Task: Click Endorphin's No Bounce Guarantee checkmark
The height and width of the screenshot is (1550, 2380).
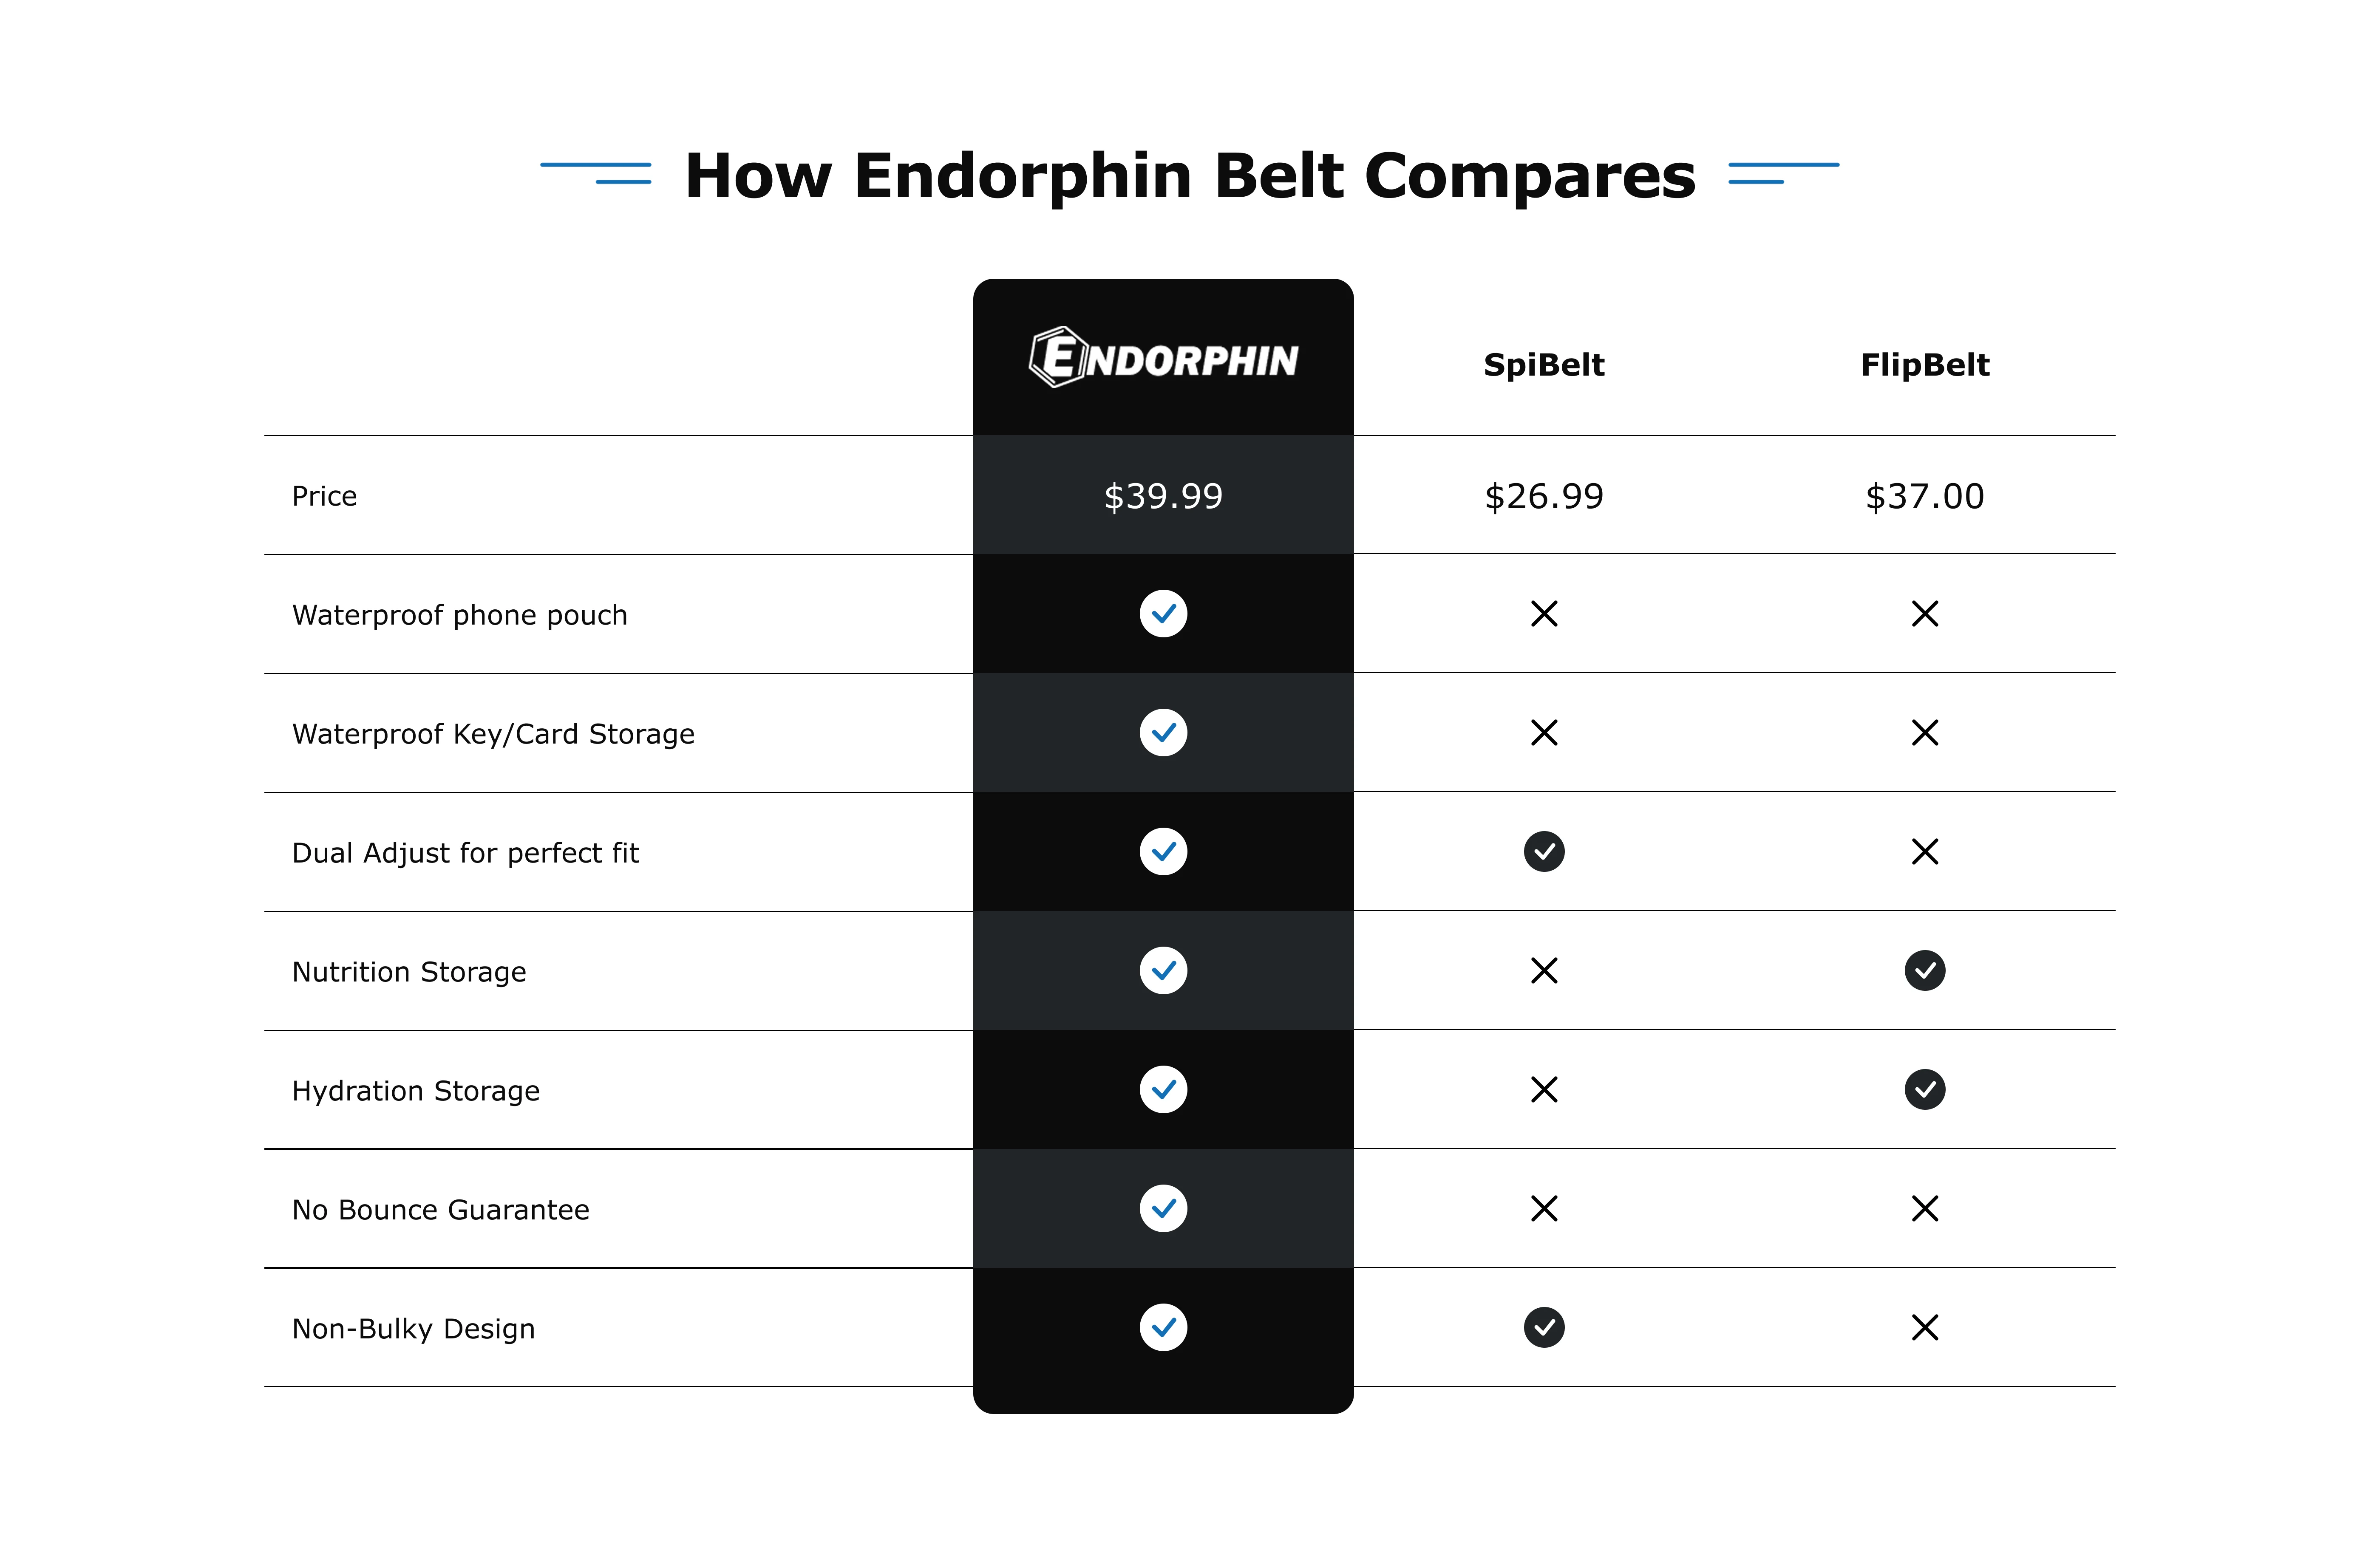Action: coord(1163,1208)
